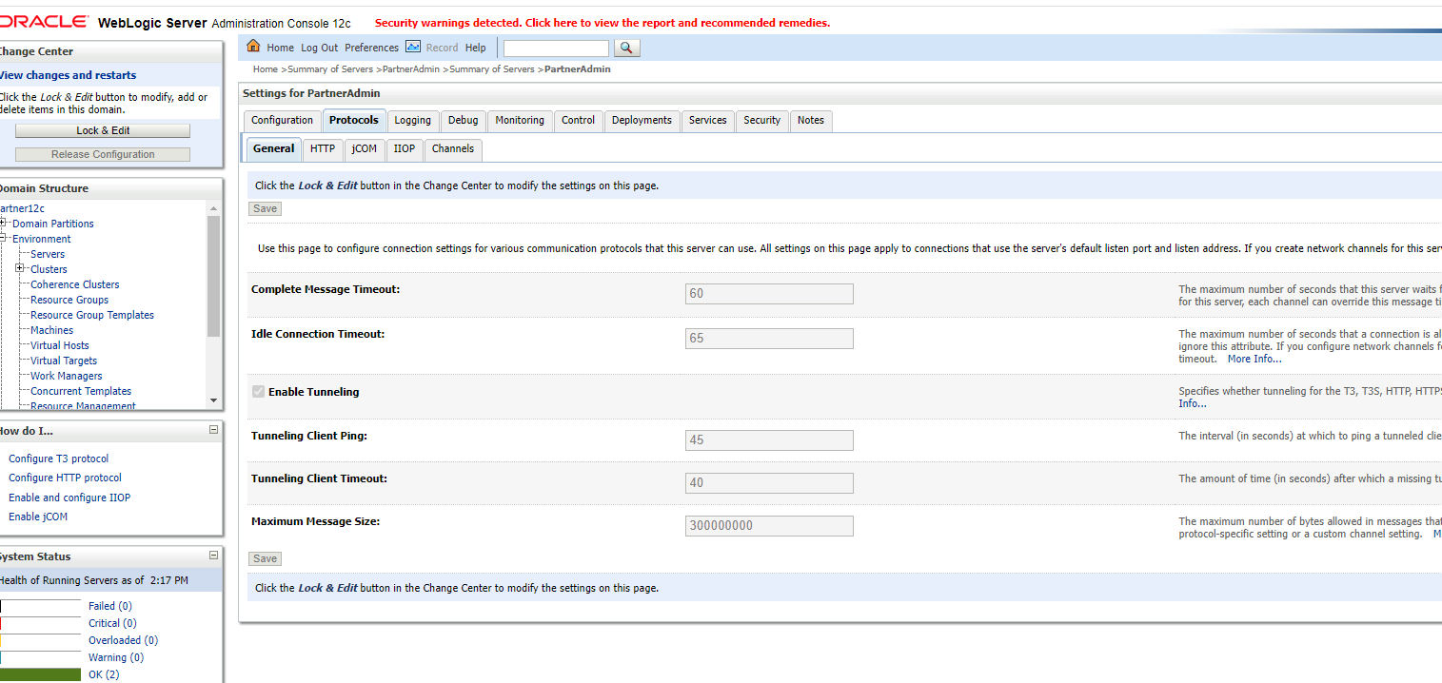Click the Log Out link
This screenshot has width=1442, height=683.
click(x=319, y=48)
